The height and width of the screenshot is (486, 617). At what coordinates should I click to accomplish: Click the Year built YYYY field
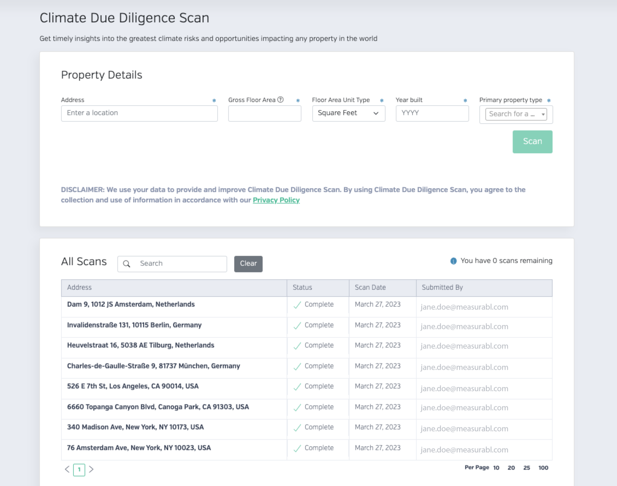coord(432,113)
